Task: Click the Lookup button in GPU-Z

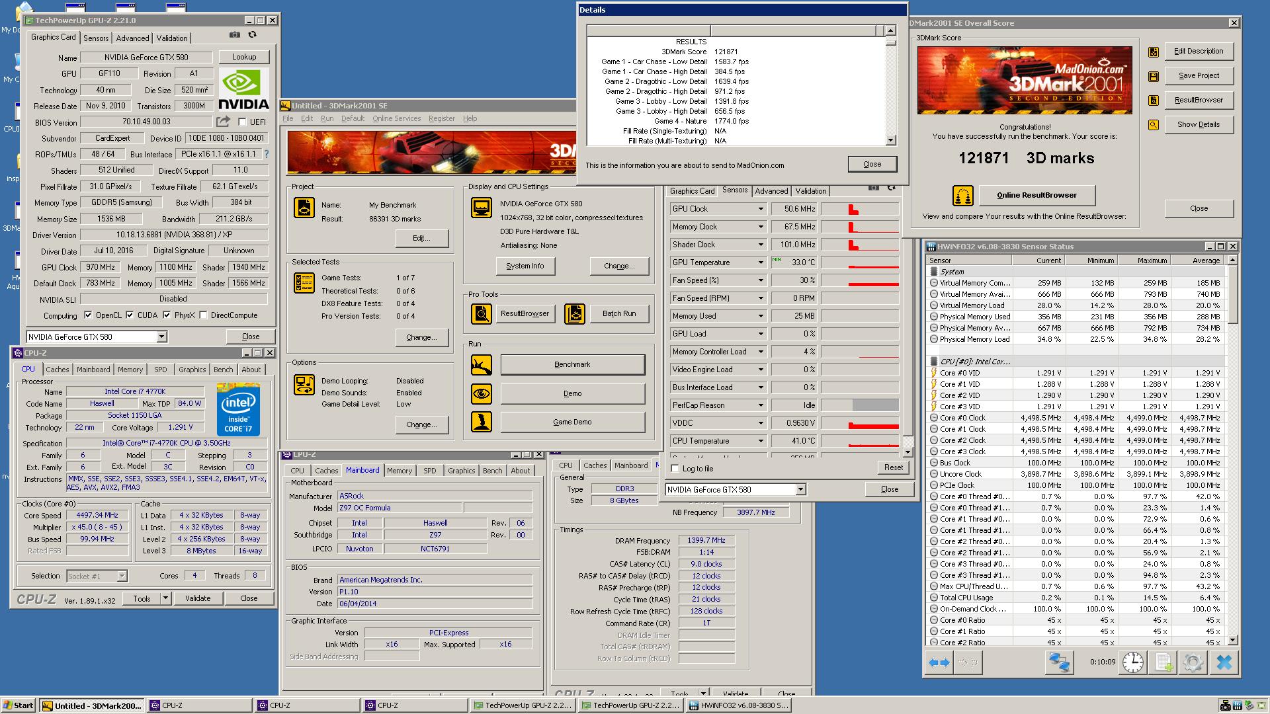Action: pyautogui.click(x=244, y=57)
